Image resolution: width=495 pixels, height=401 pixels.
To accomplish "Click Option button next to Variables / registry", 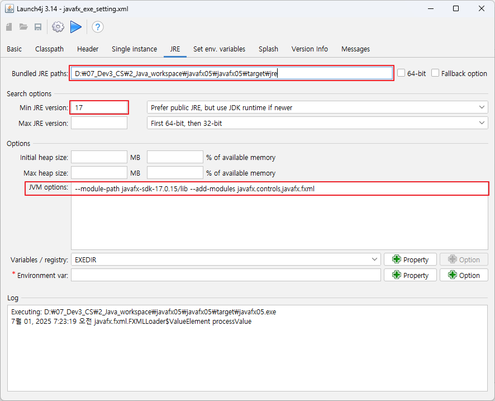I will pyautogui.click(x=464, y=260).
